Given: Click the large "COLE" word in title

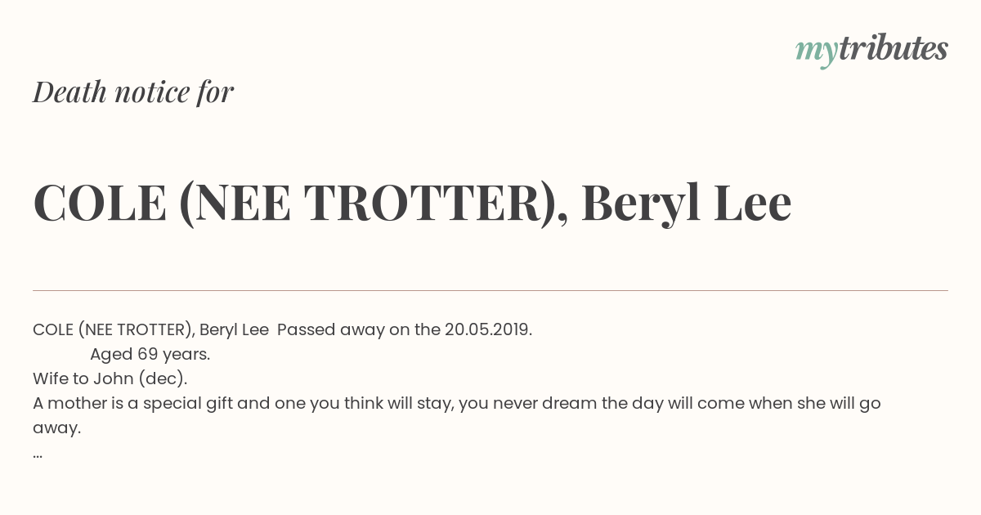Looking at the screenshot, I should coord(100,202).
